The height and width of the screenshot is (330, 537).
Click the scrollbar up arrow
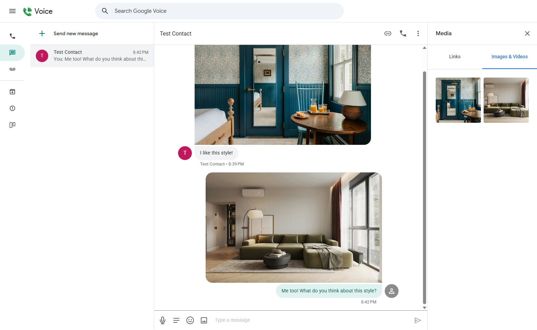424,48
